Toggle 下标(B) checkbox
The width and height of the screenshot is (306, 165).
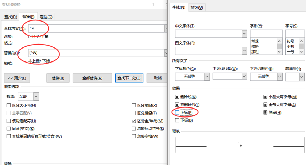pos(177,120)
